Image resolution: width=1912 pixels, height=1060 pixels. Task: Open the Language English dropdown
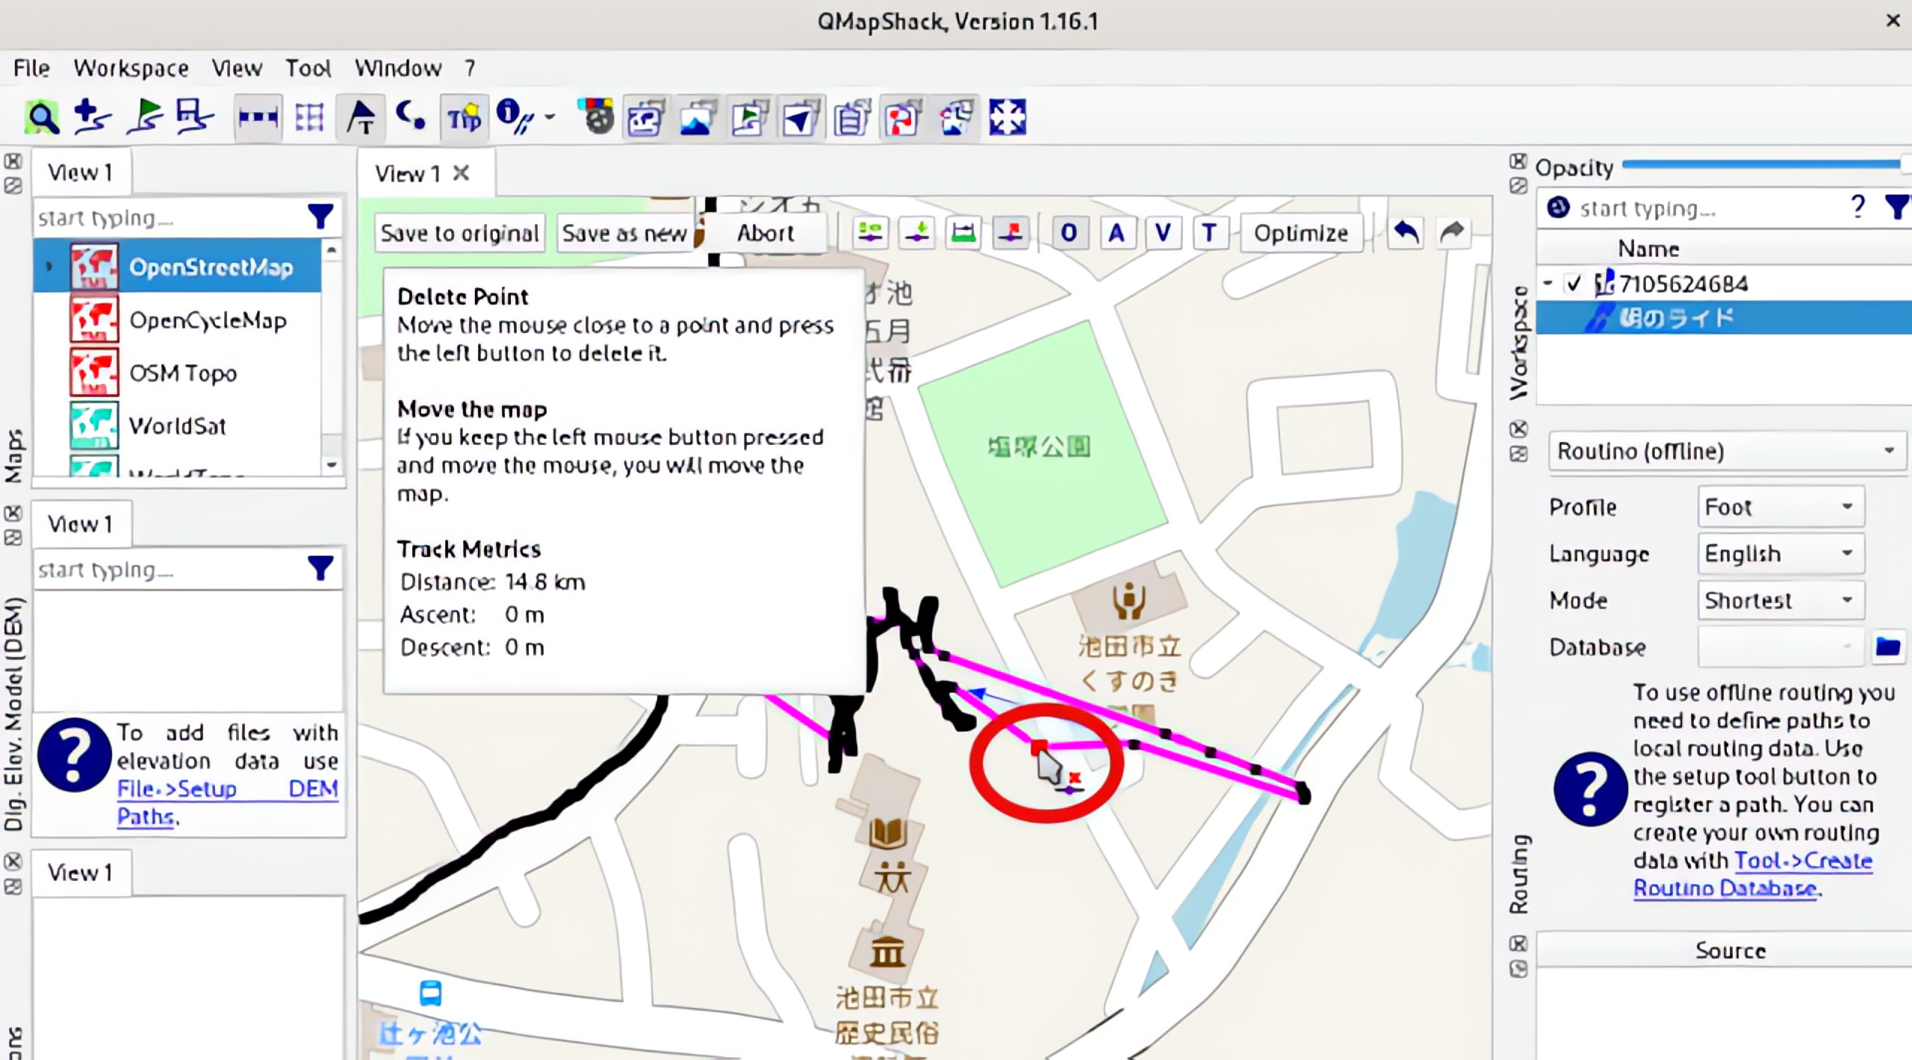(x=1781, y=553)
